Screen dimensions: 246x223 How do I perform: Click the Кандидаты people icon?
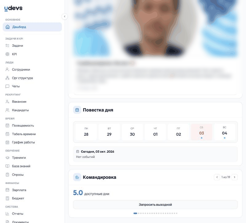click(x=7, y=110)
